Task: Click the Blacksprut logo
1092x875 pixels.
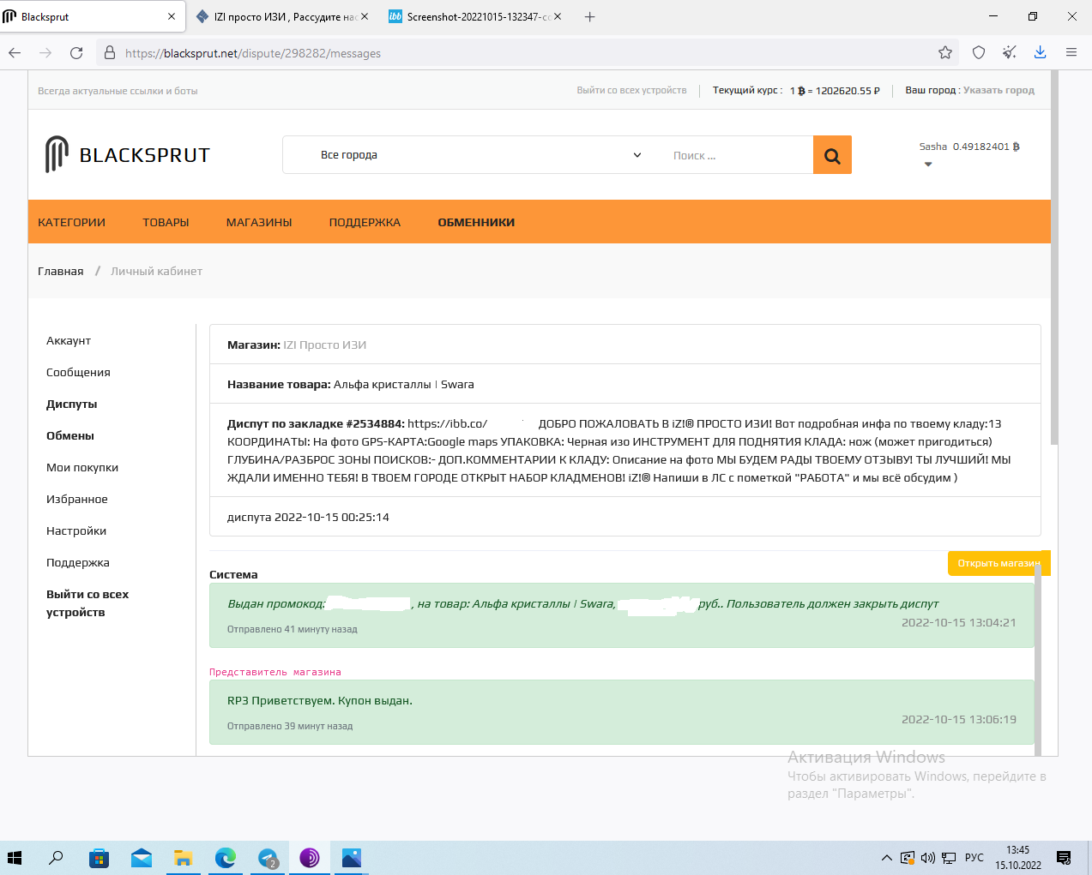Action: 128,155
